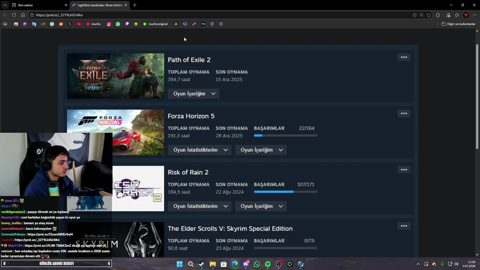Open File Explorer from the taskbar

coord(213,264)
